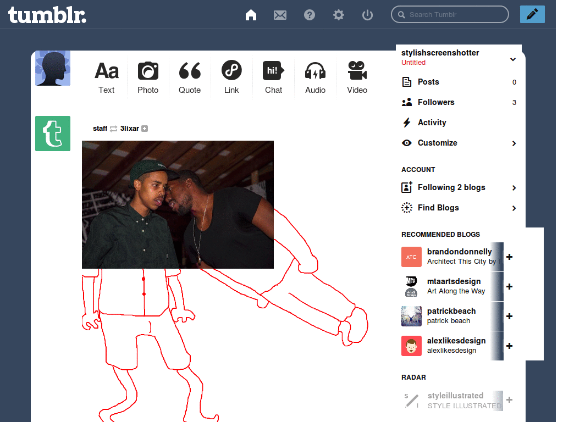
Task: Follow styleillustrated with the plus button
Action: [x=509, y=400]
